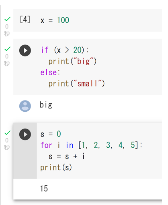
Task: Click the s = 0 code line
Action: click(51, 134)
